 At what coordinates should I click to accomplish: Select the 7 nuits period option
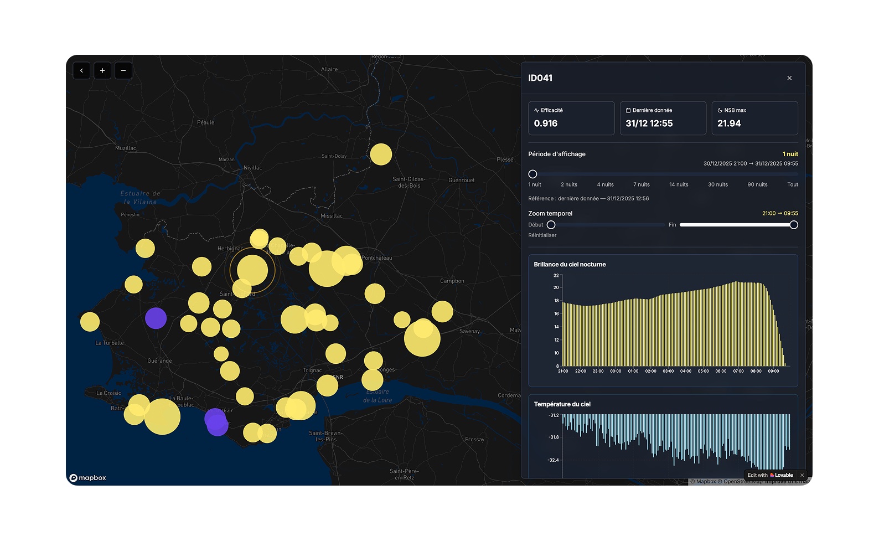[x=642, y=184]
